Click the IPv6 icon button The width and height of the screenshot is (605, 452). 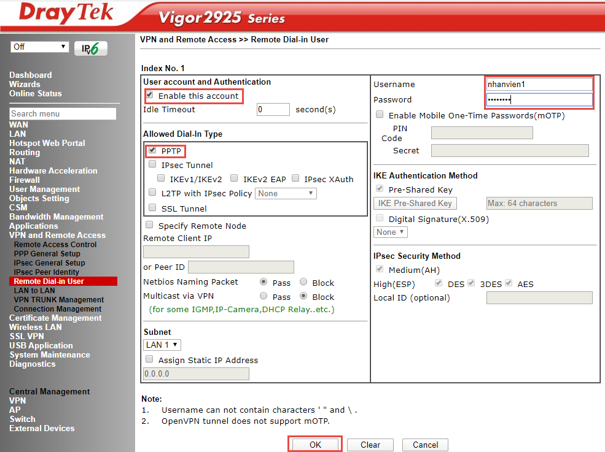pyautogui.click(x=91, y=48)
